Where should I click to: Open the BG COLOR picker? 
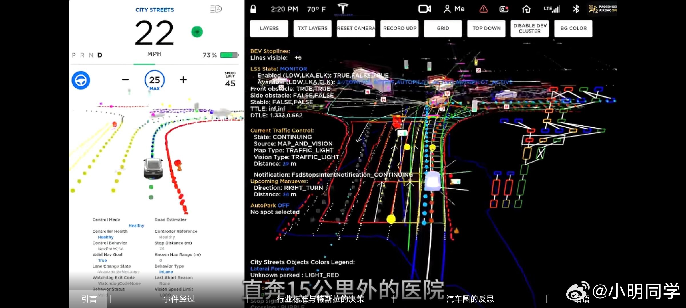(573, 28)
